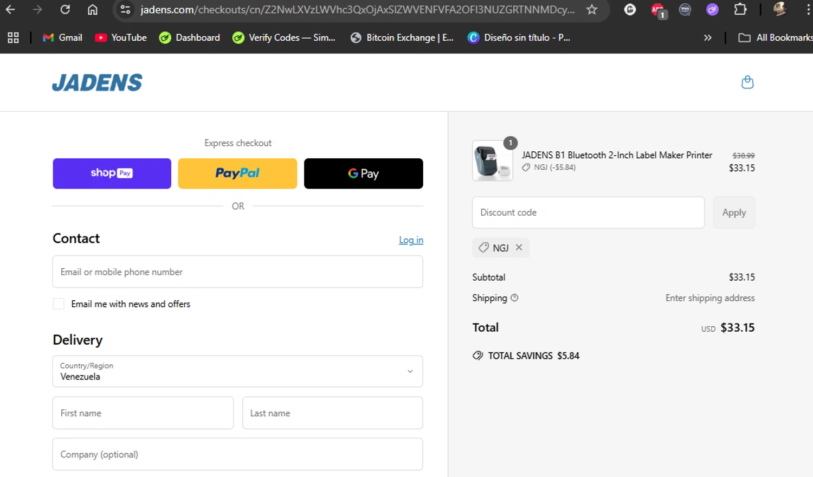Screen dimensions: 813x477
Task: Open the red adblock extension icon
Action: pyautogui.click(x=657, y=10)
